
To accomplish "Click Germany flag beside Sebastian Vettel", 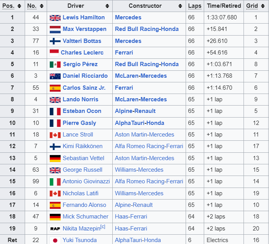I will 55,159.
